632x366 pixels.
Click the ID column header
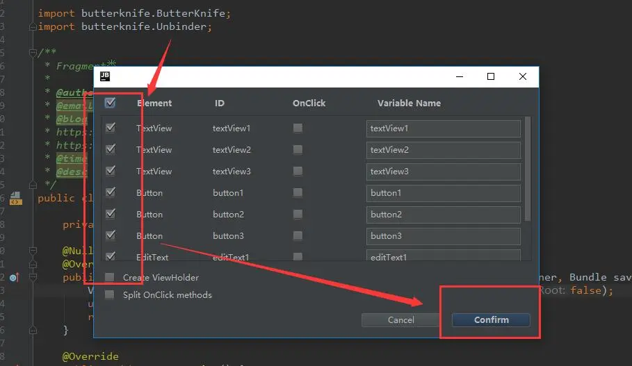point(220,103)
